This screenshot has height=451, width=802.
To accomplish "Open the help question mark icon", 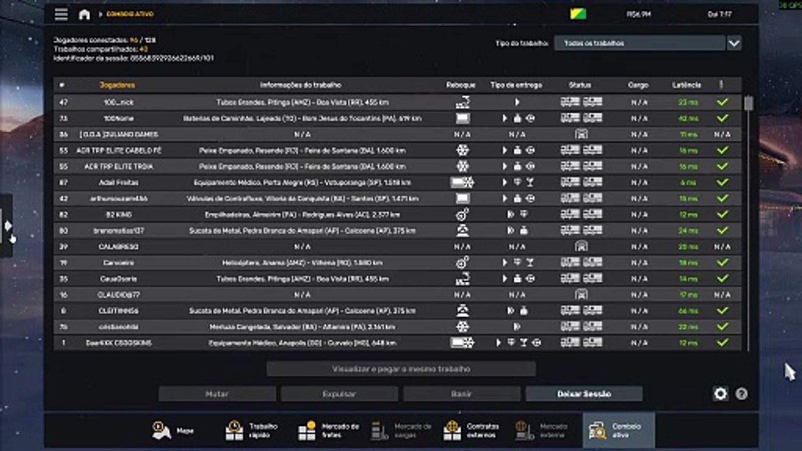I will tap(741, 393).
